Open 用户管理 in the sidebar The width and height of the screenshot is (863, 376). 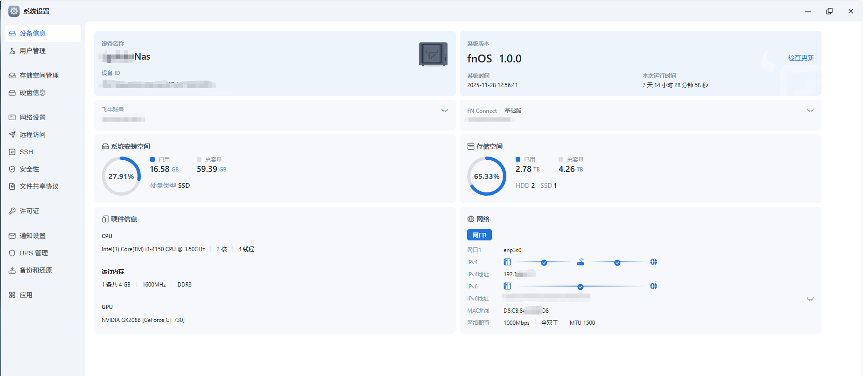click(x=43, y=51)
